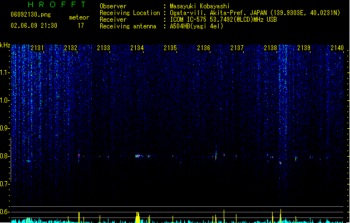This screenshot has width=350, height=223.
Task: Click the 2133 time marker
Action: point(103,48)
